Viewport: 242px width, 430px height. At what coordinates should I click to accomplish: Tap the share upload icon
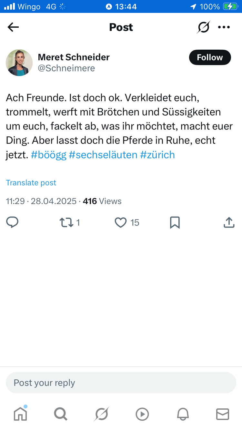pos(229,222)
